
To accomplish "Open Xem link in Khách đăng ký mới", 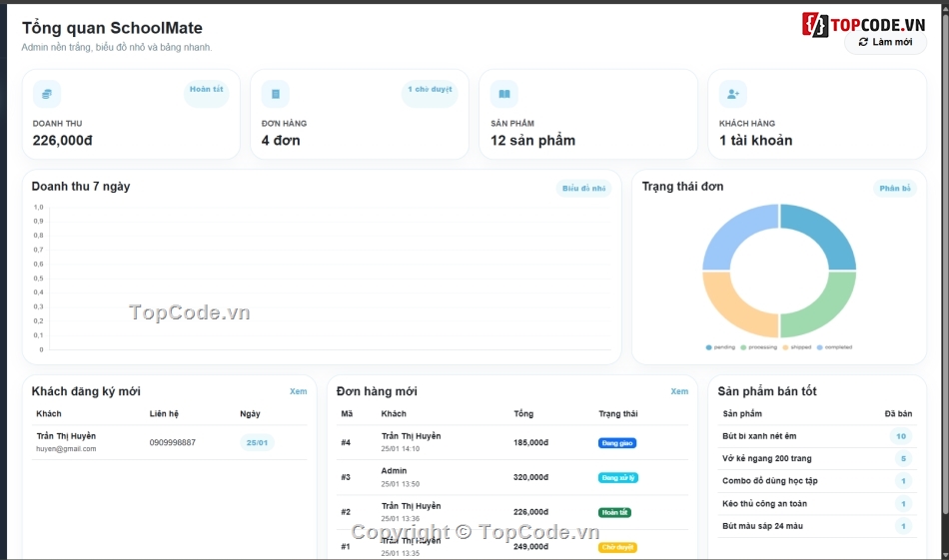I will [298, 391].
